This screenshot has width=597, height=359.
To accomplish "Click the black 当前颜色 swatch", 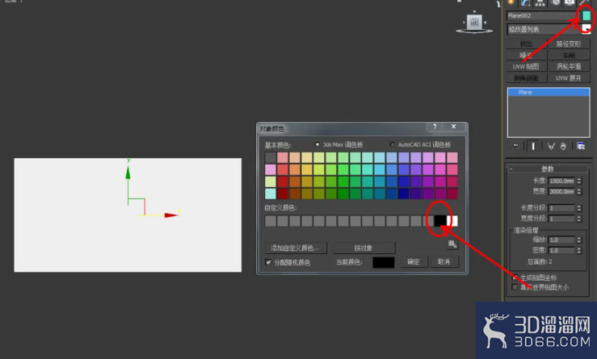I will [384, 262].
